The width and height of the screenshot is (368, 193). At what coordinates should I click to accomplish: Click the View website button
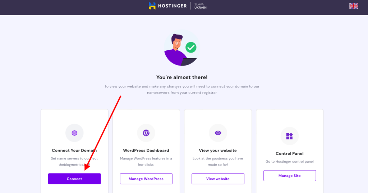[218, 179]
